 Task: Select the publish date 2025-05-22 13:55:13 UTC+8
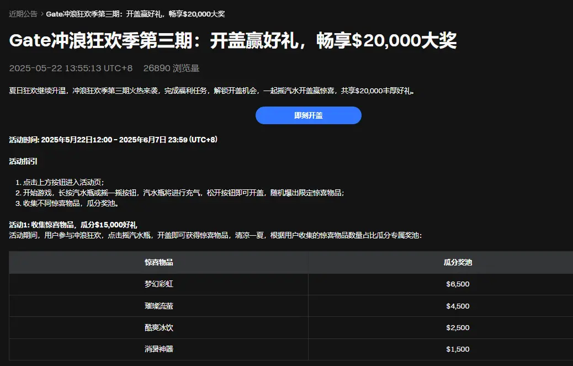coord(71,68)
